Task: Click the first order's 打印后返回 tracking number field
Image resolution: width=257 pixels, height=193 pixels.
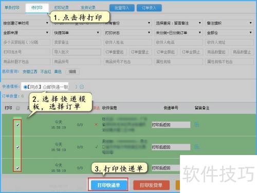Action: (x=171, y=125)
